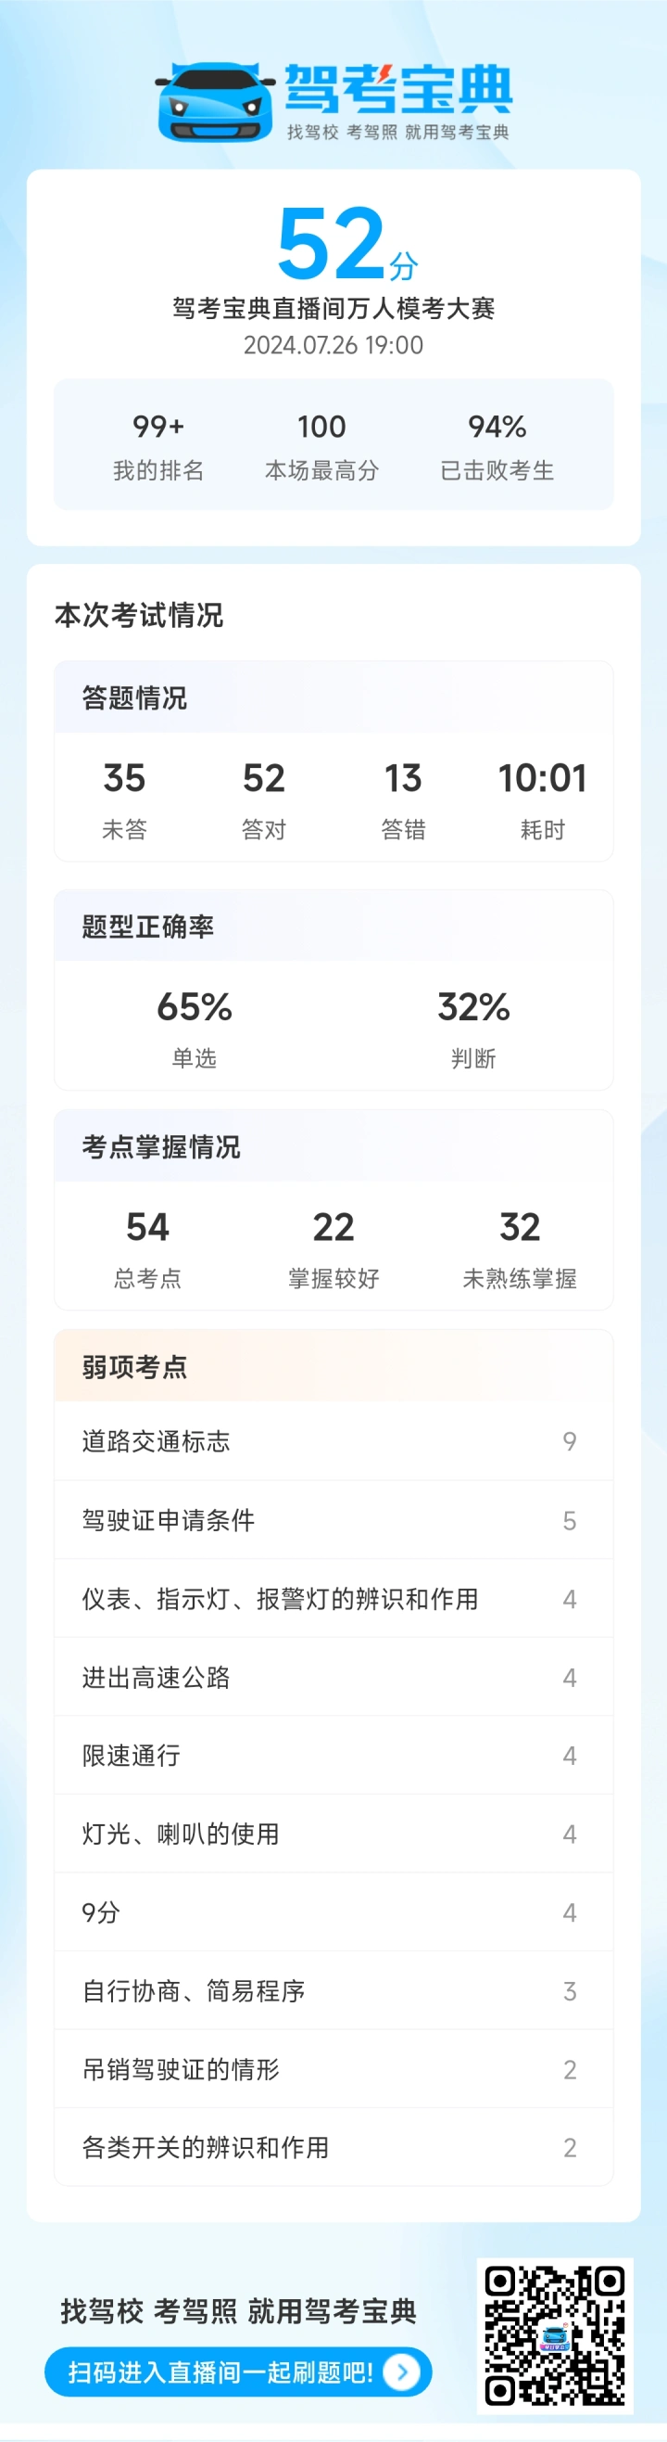This screenshot has width=667, height=2442.
Task: Tap the 已击败考生 94% stat
Action: click(x=497, y=446)
